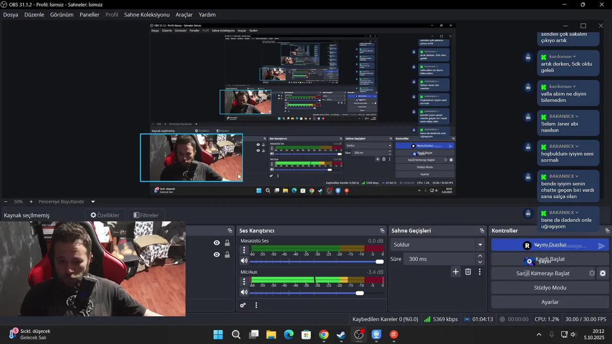The width and height of the screenshot is (612, 344).
Task: Open the Yardım menu
Action: coord(207,14)
